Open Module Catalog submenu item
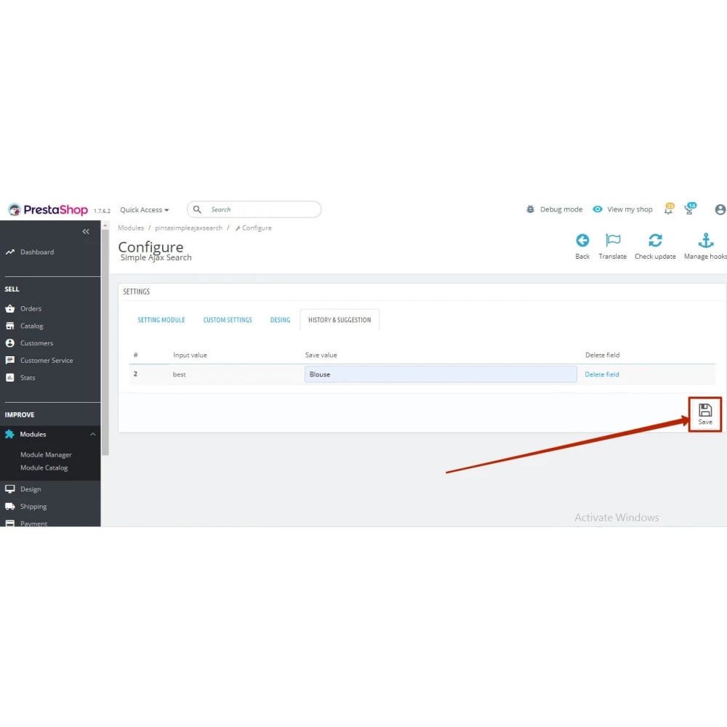Viewport: 727px width, 727px height. [44, 467]
